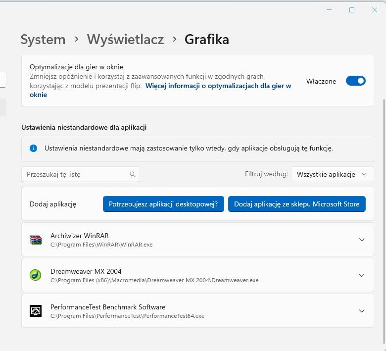Select the Archiwizer WinRAR name text

[x=80, y=236]
